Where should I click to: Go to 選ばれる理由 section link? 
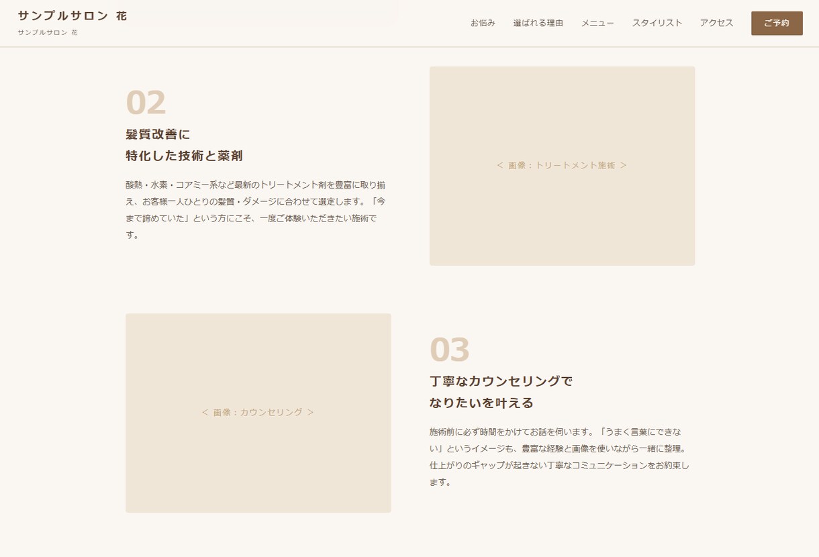[x=538, y=23]
